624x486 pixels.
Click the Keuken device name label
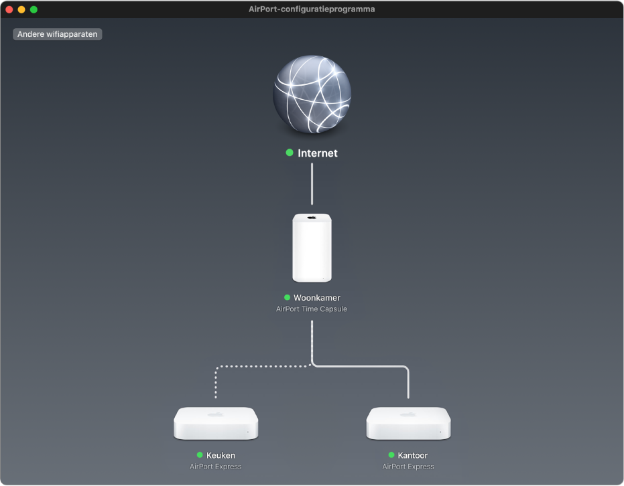221,455
